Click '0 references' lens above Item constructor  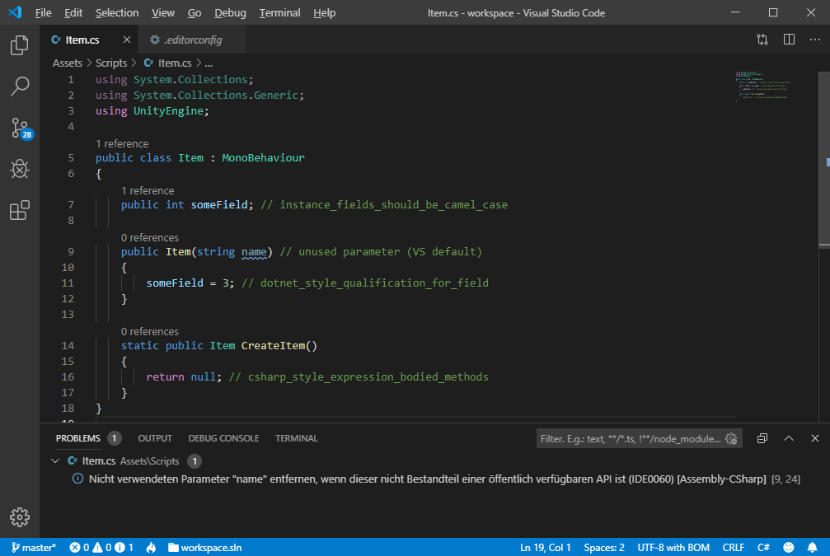tap(150, 238)
